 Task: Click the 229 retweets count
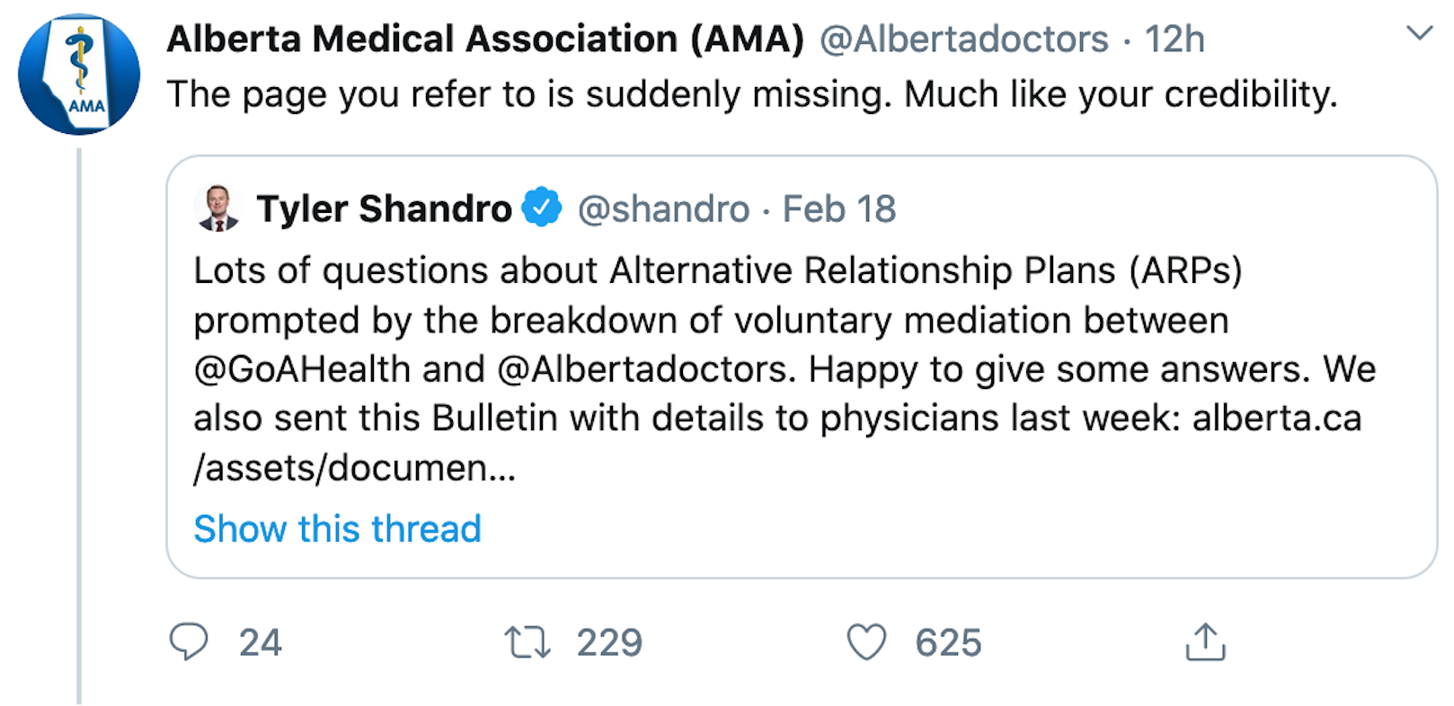tap(609, 643)
